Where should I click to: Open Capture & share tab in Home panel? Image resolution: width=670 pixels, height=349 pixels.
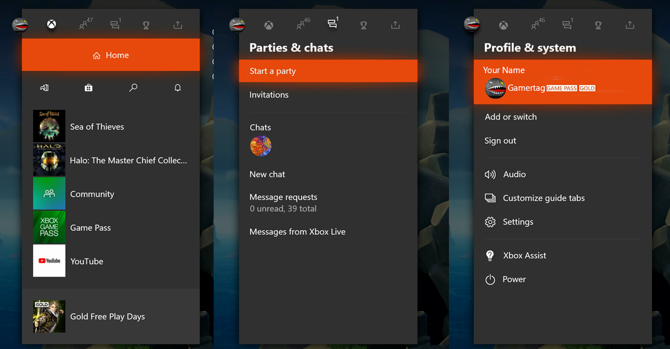point(178,25)
